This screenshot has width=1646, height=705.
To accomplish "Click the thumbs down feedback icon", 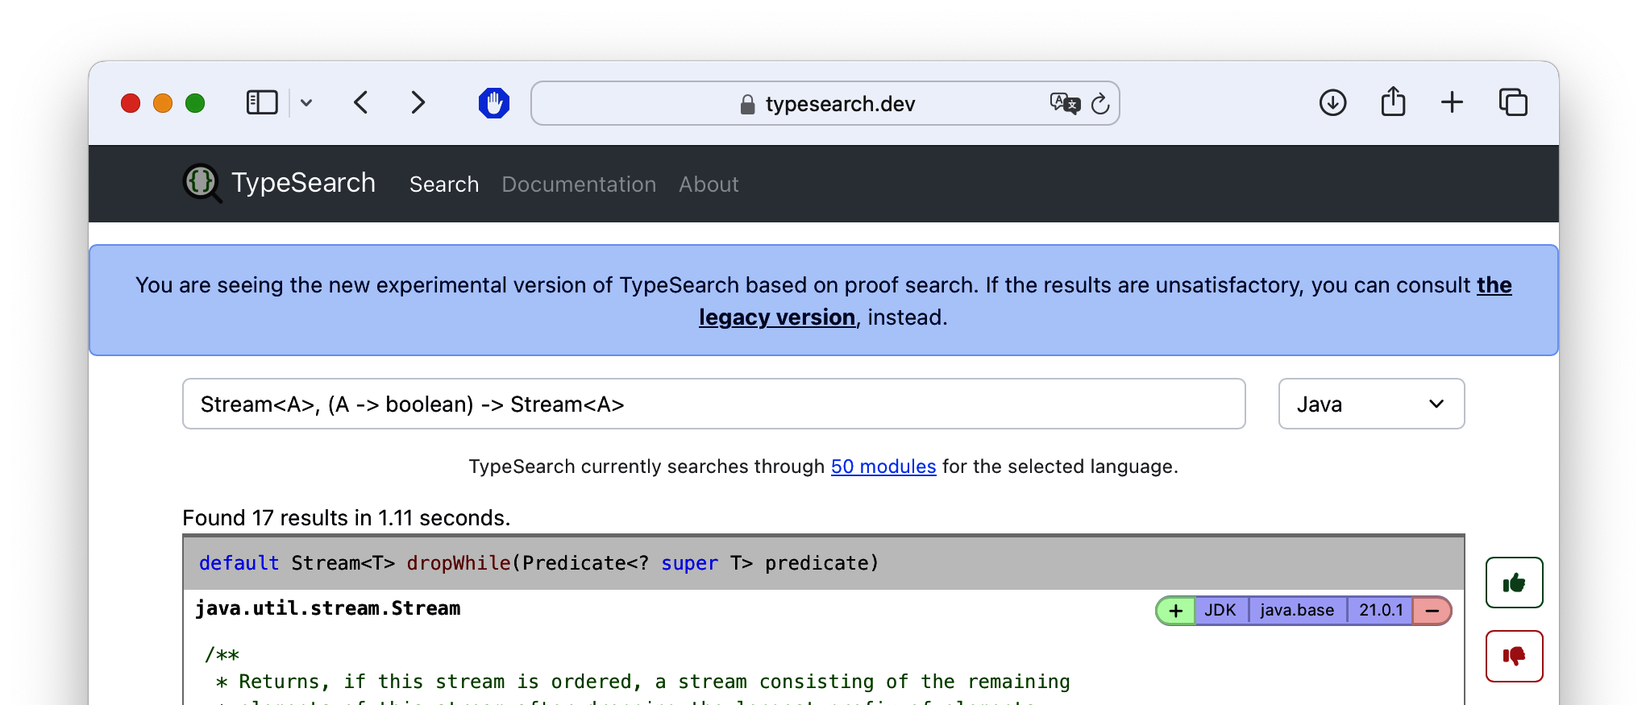I will pos(1514,656).
